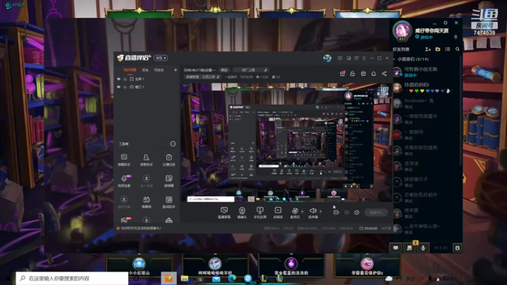Open Mail app in taskbar

216,279
